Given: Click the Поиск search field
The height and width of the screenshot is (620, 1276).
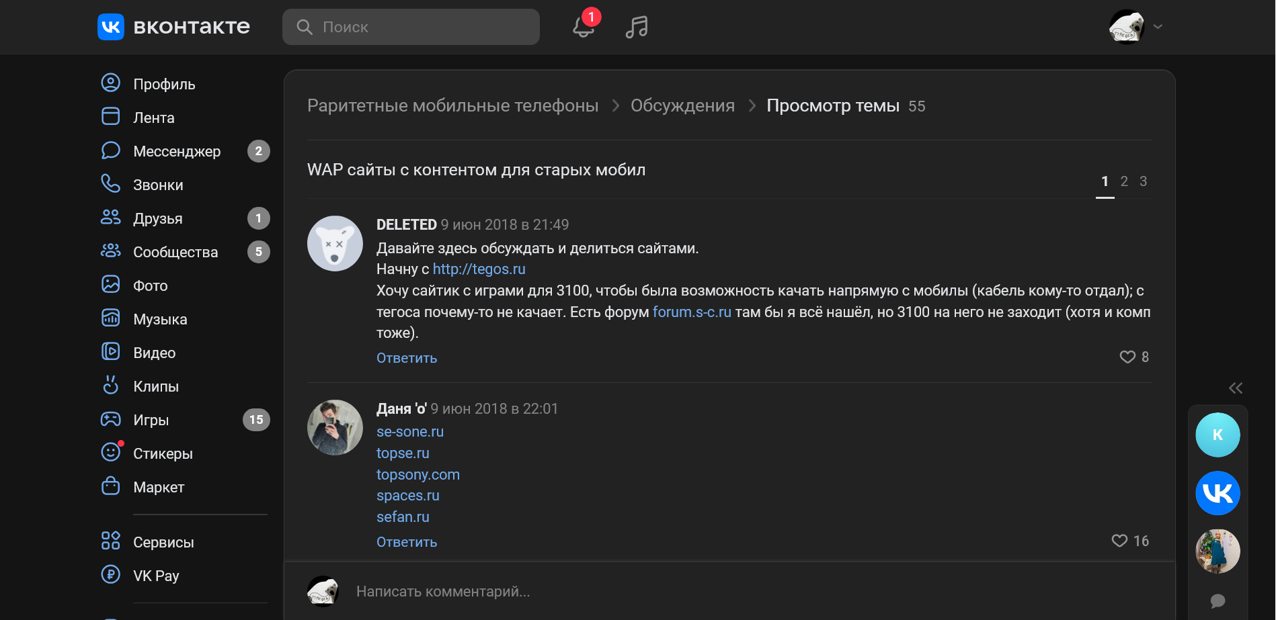Looking at the screenshot, I should point(411,27).
